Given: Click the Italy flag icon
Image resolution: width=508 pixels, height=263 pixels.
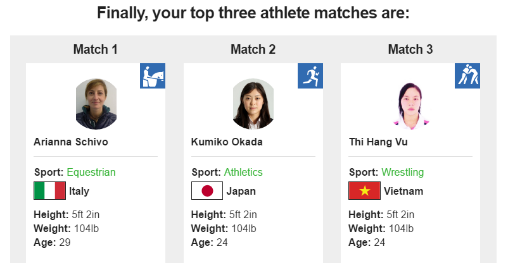Looking at the screenshot, I should [49, 191].
